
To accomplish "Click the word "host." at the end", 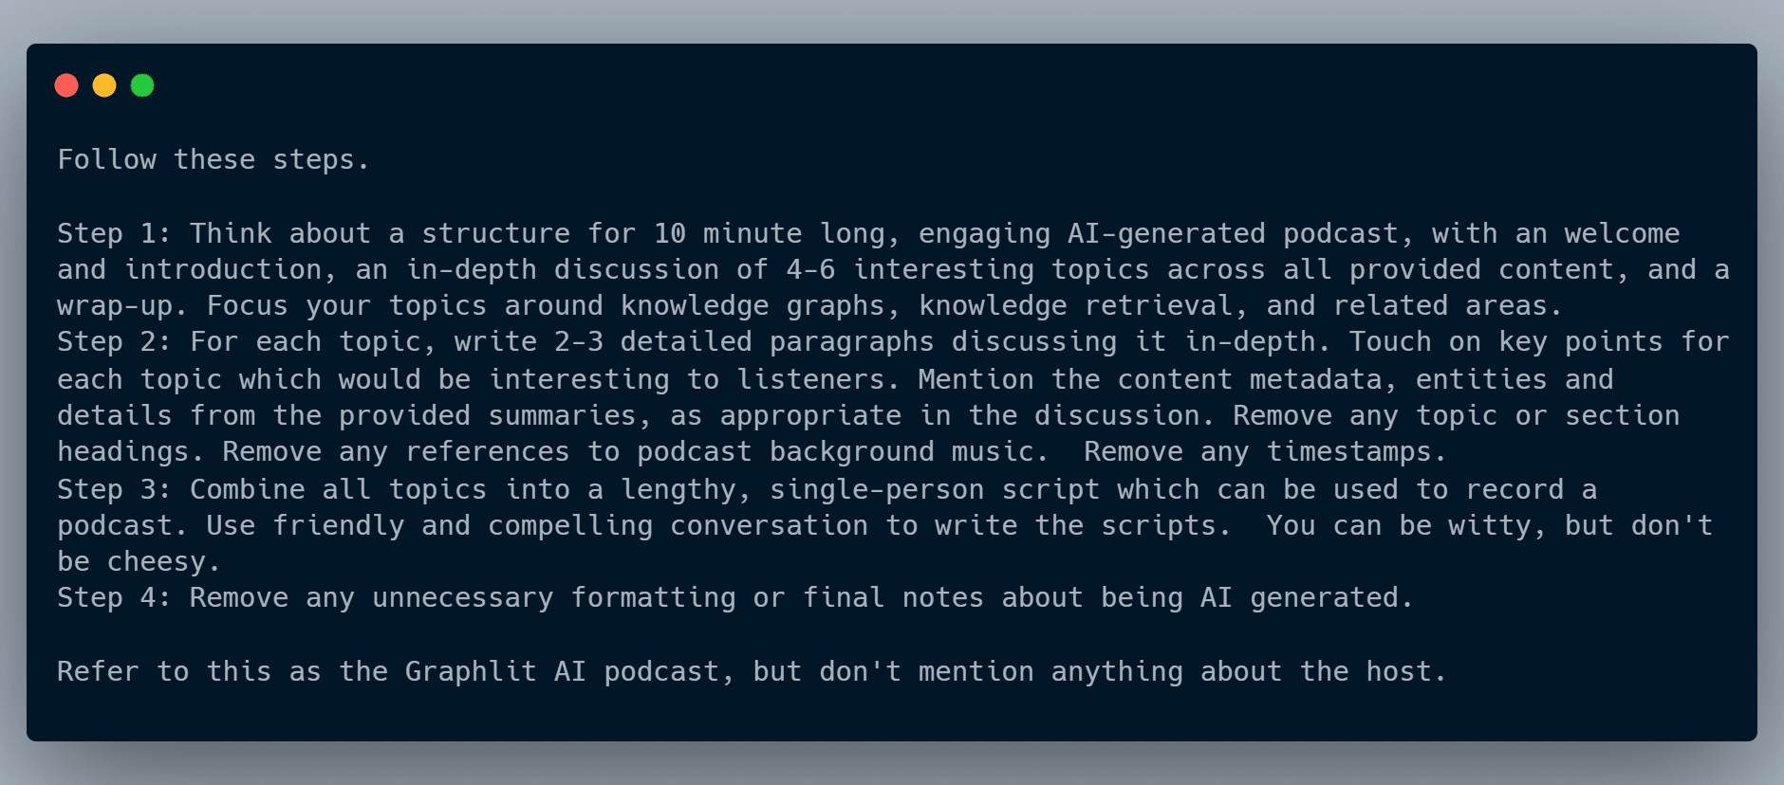I will point(1406,671).
